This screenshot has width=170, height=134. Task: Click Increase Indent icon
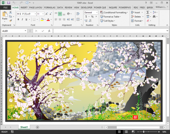click(72, 19)
